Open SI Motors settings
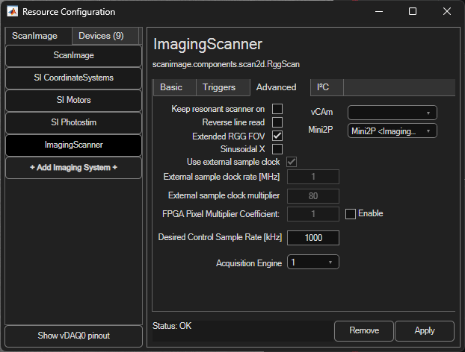465x352 pixels. (x=73, y=100)
